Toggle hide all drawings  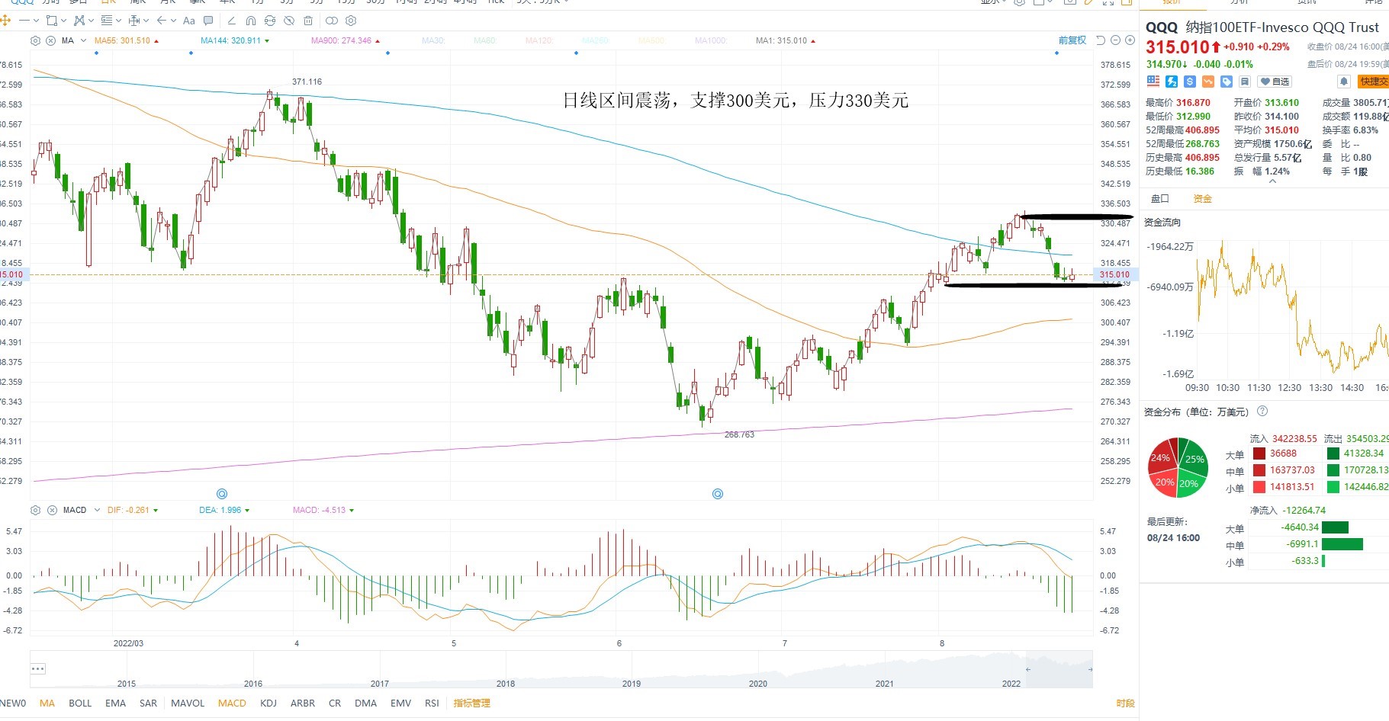pyautogui.click(x=289, y=21)
